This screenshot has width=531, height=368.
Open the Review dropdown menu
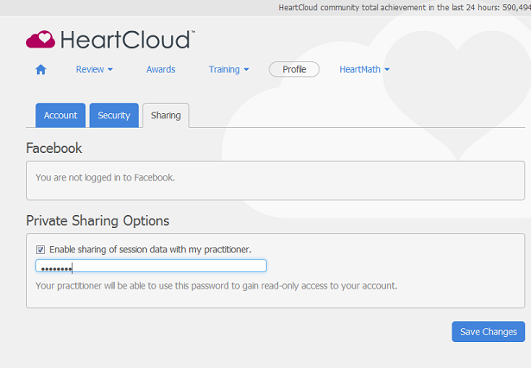click(94, 69)
